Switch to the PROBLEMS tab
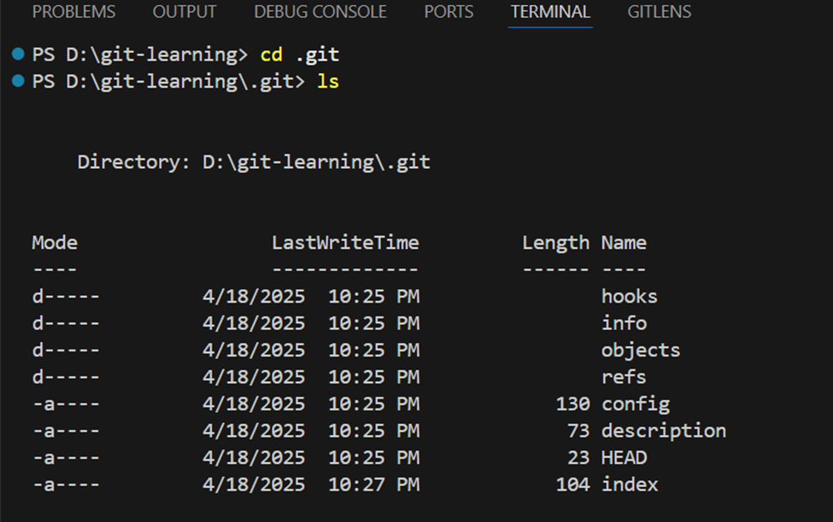 73,12
